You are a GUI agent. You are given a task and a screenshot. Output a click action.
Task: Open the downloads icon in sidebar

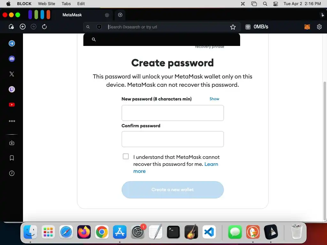click(12, 143)
